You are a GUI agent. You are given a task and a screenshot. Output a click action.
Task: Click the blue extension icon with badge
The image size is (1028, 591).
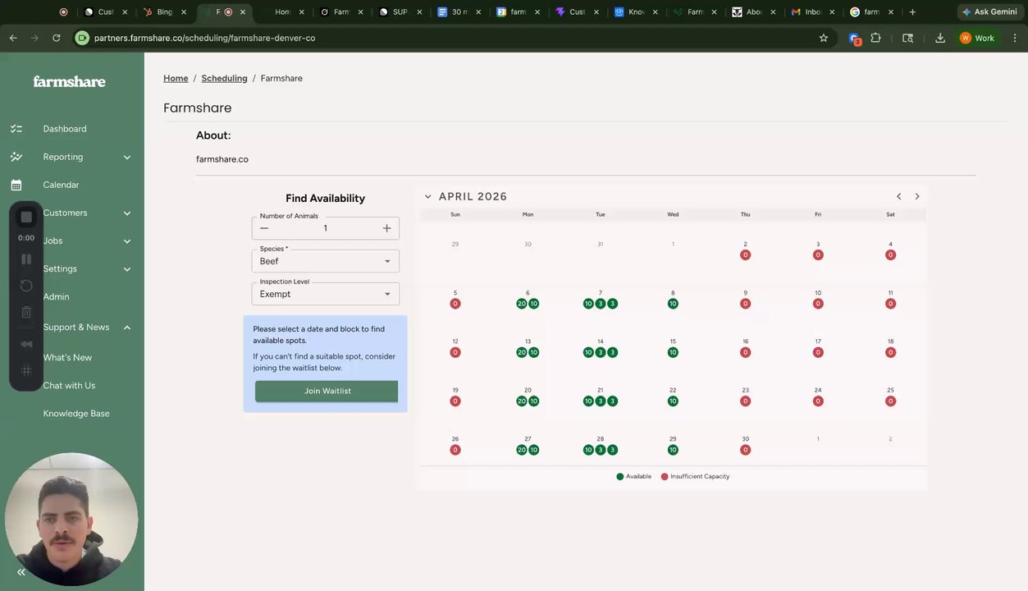click(x=855, y=39)
